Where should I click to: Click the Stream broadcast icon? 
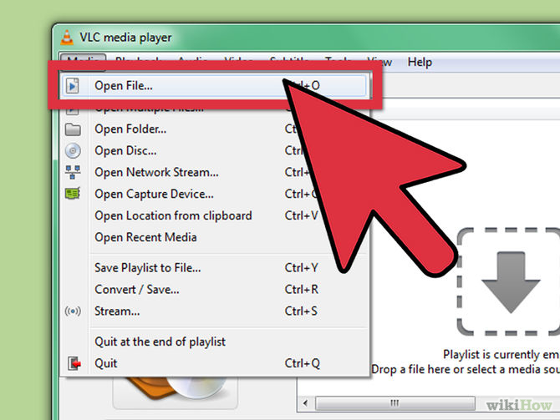click(73, 311)
